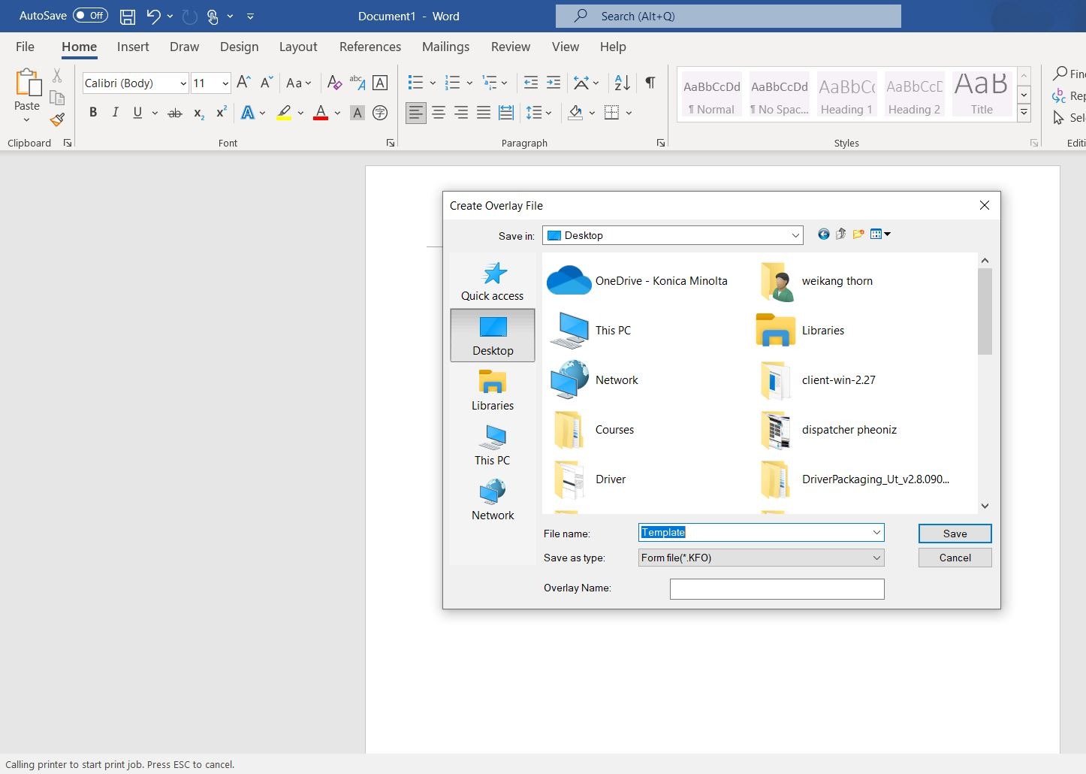Viewport: 1086px width, 774px height.
Task: Click the Save button in dialog
Action: pos(955,534)
